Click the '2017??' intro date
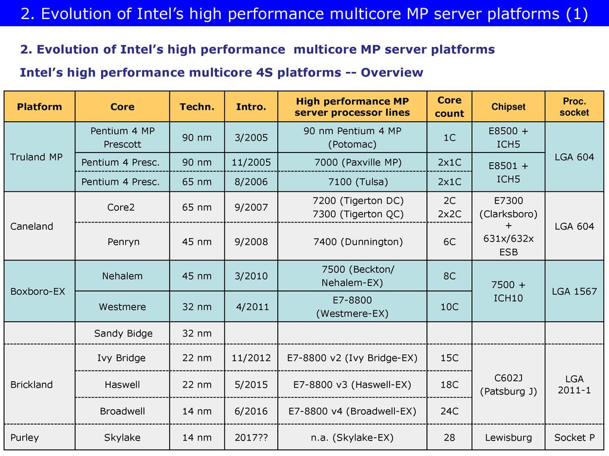This screenshot has width=609, height=456. click(252, 438)
